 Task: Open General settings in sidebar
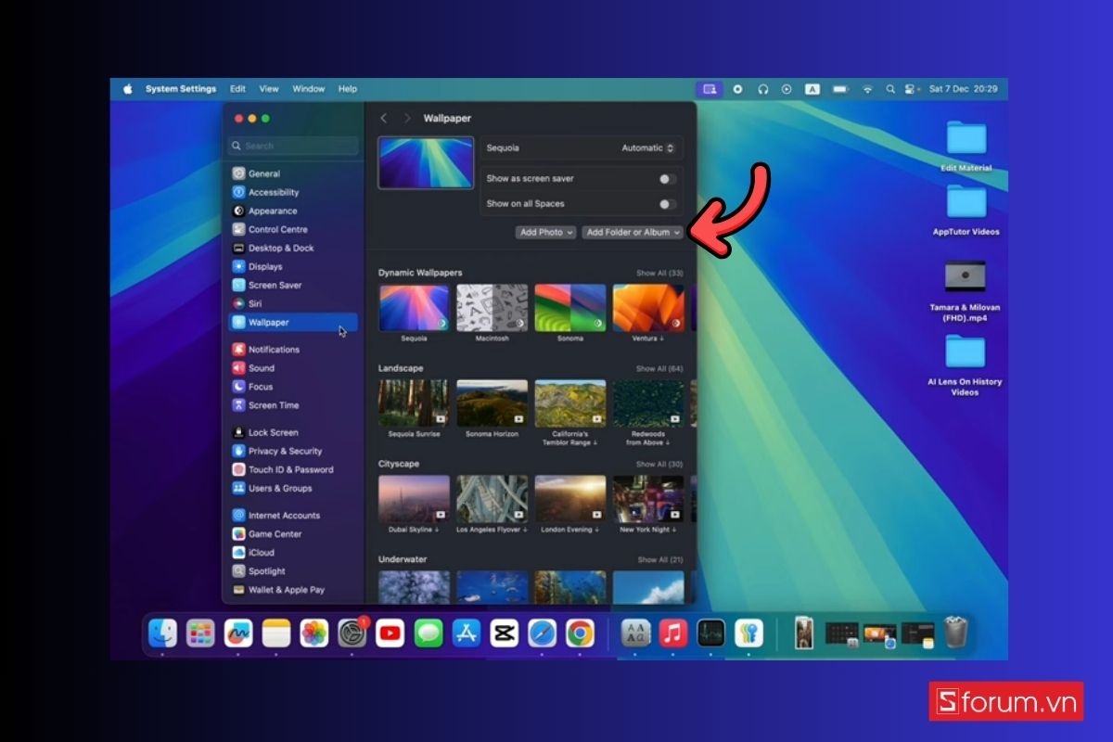[x=293, y=173]
